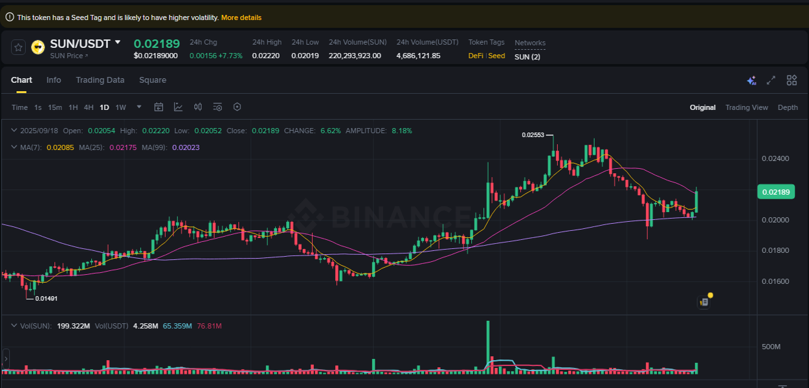Open the indicator settings icon
Screen dimensions: 809x388
tap(217, 107)
